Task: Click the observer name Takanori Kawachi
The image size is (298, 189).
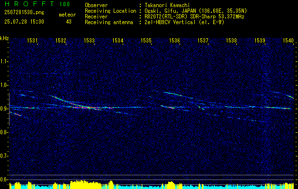Action: (x=166, y=5)
